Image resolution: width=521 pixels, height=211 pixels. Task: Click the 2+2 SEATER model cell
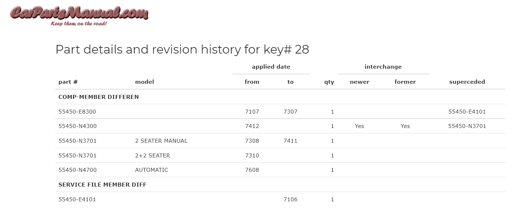point(153,156)
